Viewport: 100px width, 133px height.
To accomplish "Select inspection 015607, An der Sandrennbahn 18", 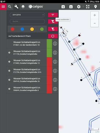I will point(27,44).
